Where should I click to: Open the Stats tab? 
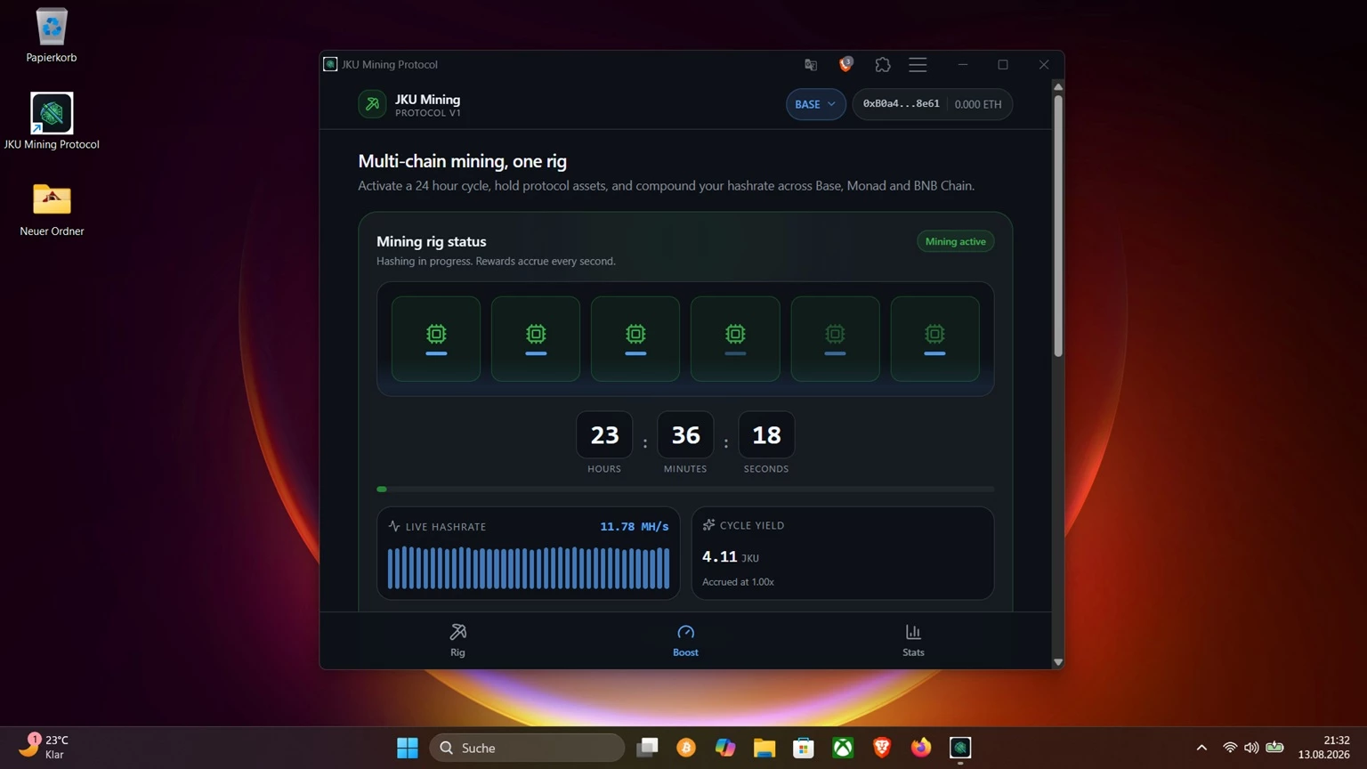pos(913,640)
